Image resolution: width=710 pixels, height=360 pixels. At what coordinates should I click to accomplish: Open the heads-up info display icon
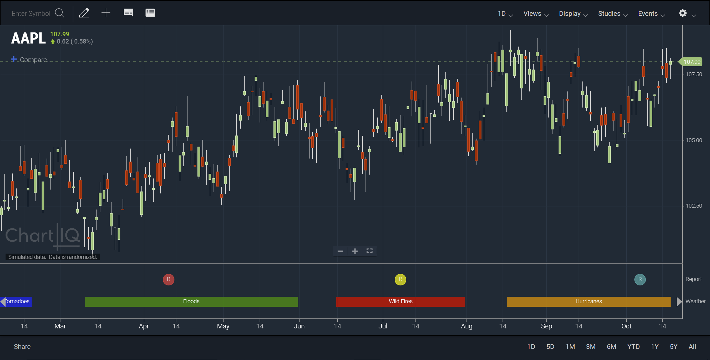(128, 13)
